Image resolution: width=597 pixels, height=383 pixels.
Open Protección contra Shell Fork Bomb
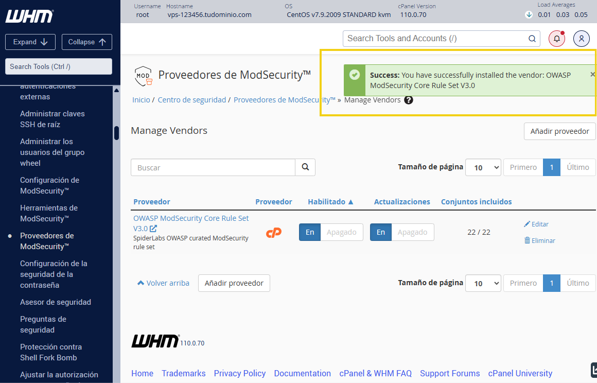(x=51, y=352)
